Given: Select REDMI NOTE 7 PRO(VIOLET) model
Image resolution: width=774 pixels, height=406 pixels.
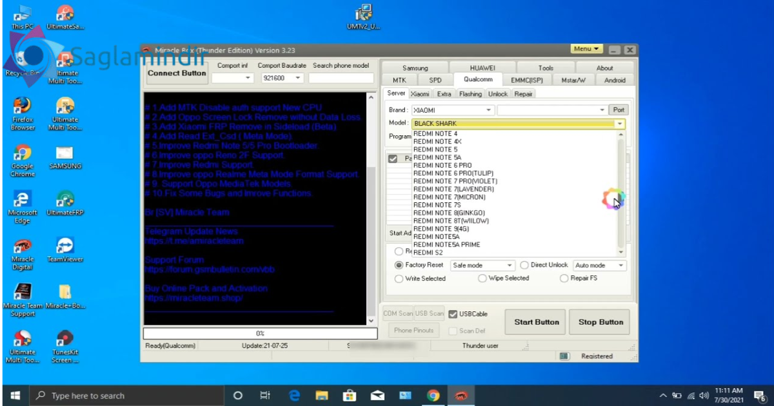Looking at the screenshot, I should point(455,181).
